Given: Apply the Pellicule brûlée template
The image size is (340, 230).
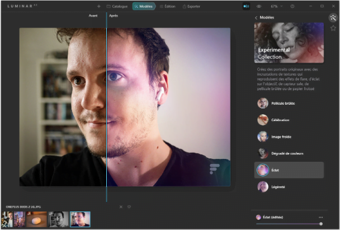Looking at the screenshot, I should point(289,104).
